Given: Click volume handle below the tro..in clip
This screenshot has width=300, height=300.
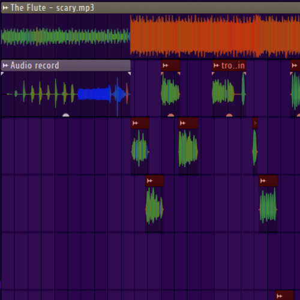Looking at the screenshot, I should click(229, 115).
